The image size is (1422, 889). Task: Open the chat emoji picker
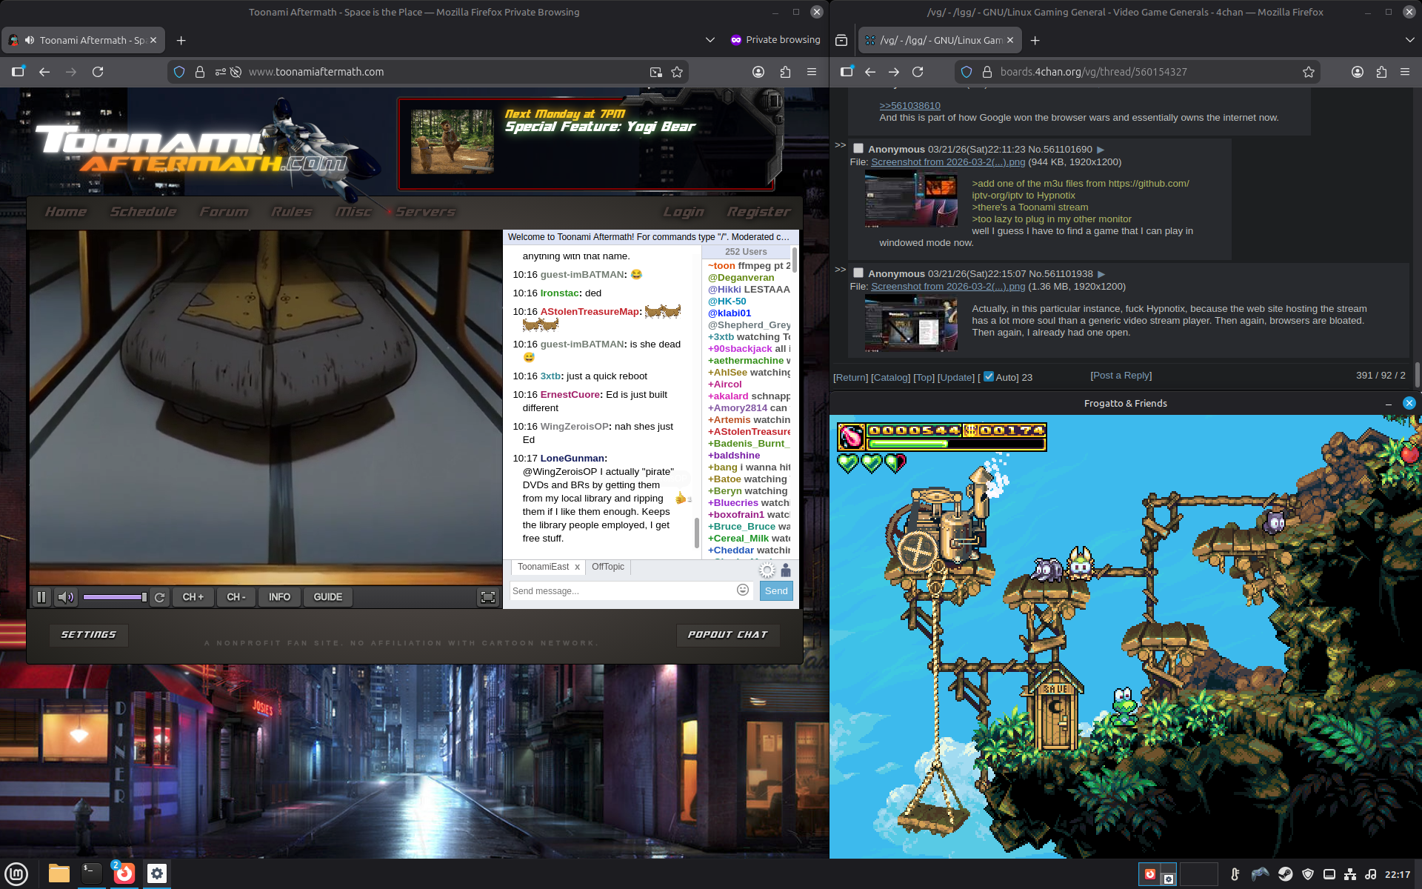click(x=743, y=590)
